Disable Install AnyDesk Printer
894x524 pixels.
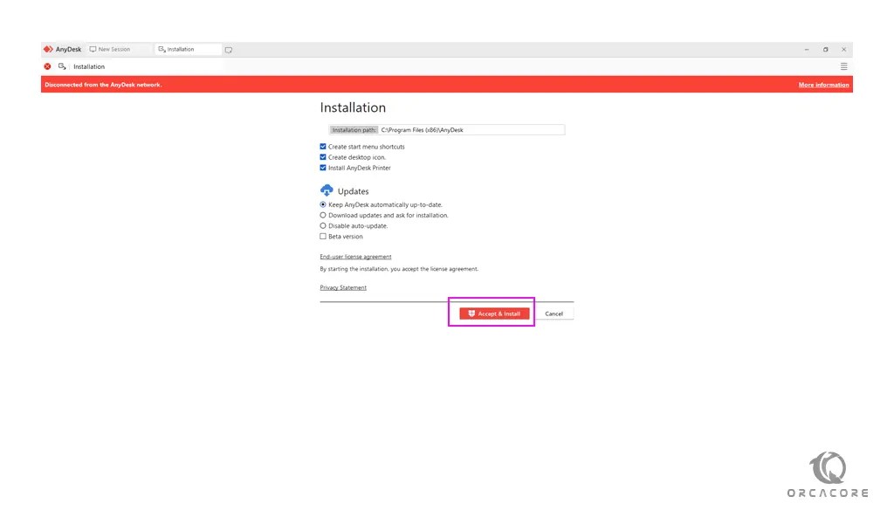click(323, 168)
